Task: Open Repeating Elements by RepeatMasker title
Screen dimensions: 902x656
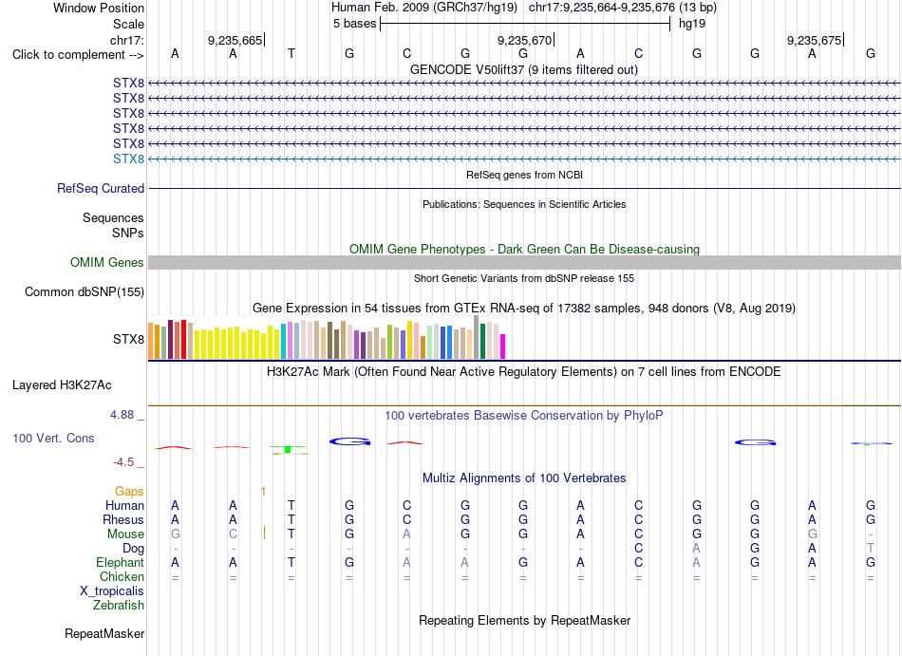Action: [524, 620]
